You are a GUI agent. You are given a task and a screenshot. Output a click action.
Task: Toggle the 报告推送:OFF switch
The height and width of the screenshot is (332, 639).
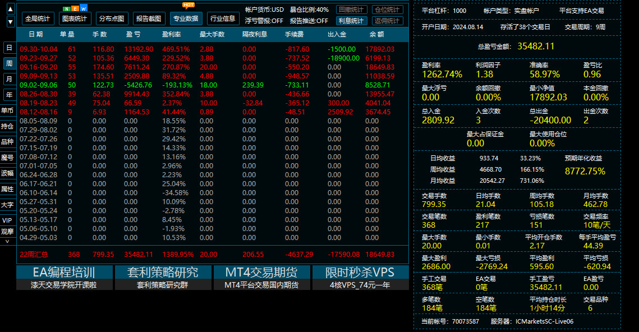point(309,21)
